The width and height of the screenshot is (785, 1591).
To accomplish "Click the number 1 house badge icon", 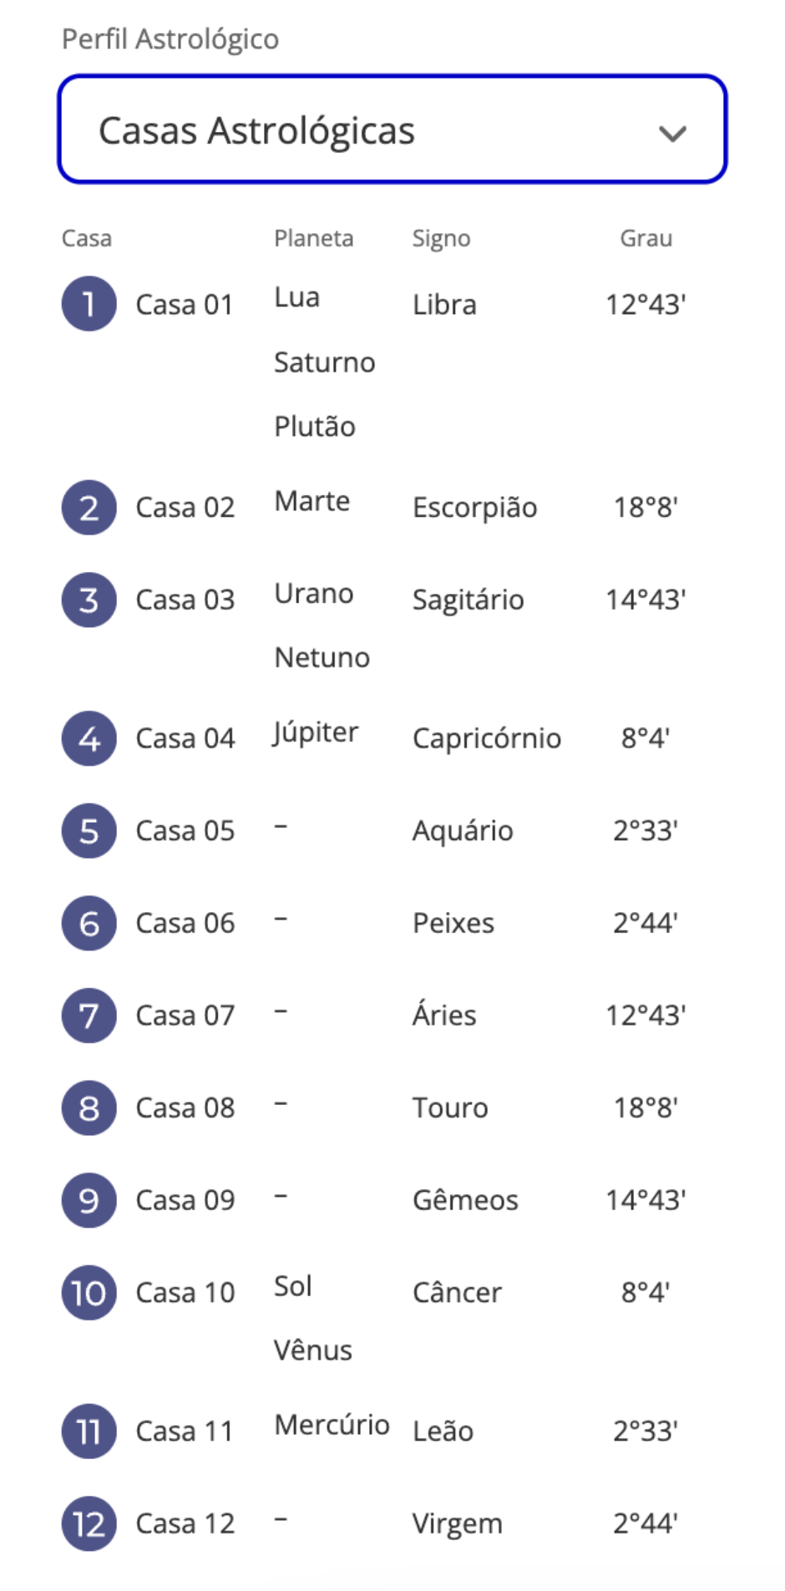I will (89, 304).
